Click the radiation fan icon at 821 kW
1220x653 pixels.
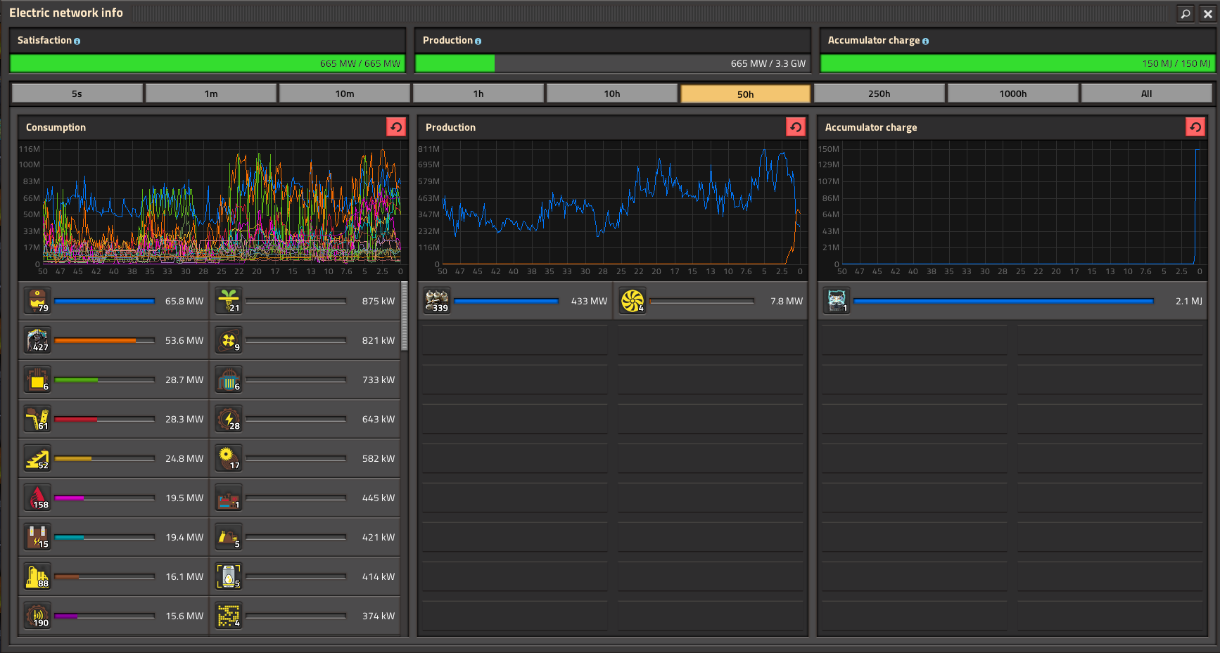pos(229,340)
